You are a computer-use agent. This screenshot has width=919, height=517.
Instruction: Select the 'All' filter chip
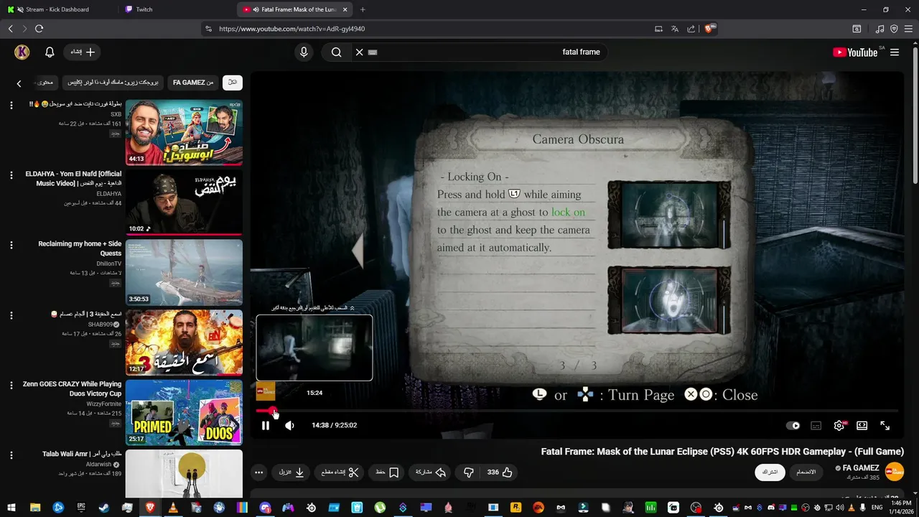(x=233, y=83)
